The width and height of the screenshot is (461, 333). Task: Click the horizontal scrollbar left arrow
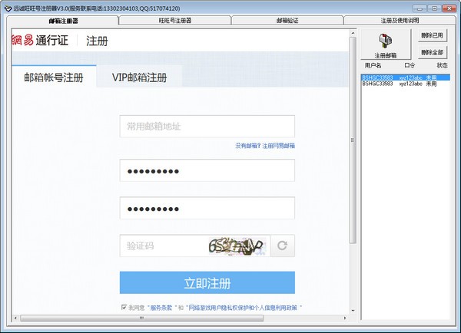15,318
